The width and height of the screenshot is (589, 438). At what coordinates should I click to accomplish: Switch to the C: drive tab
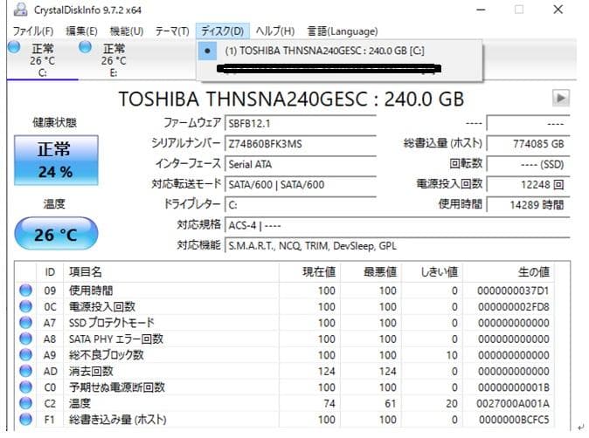point(43,59)
